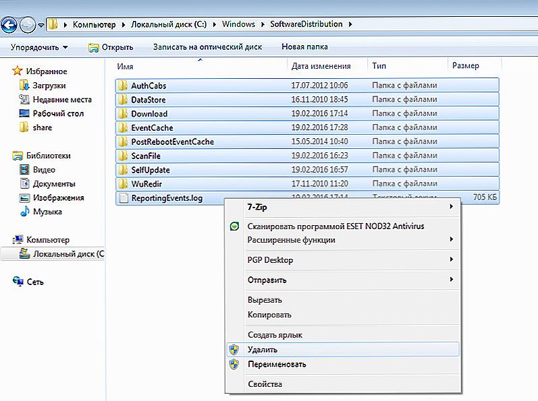The image size is (538, 401).
Task: Select Локальный диск (C in navigation pane
Action: pos(68,254)
